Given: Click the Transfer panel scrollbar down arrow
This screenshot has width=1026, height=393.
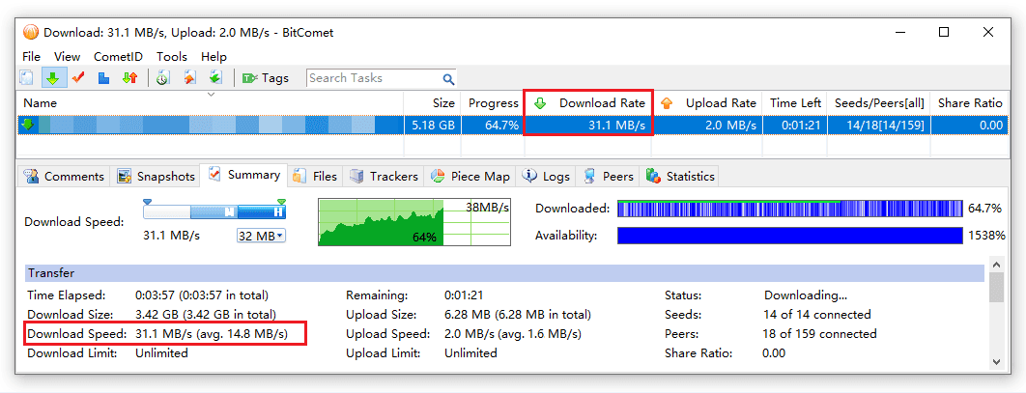Looking at the screenshot, I should click(x=996, y=360).
